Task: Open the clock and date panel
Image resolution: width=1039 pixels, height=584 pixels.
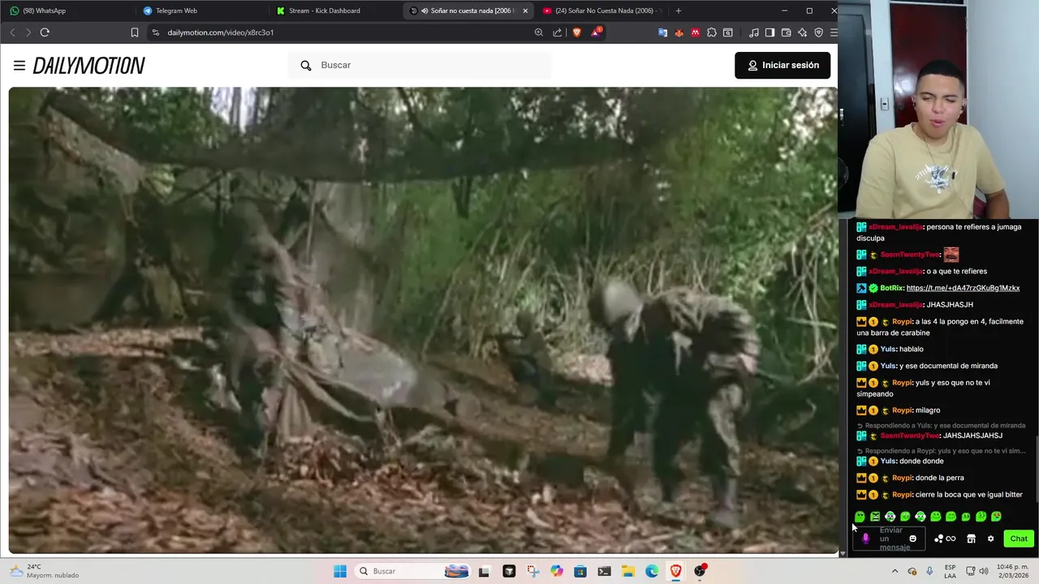Action: click(x=1013, y=571)
